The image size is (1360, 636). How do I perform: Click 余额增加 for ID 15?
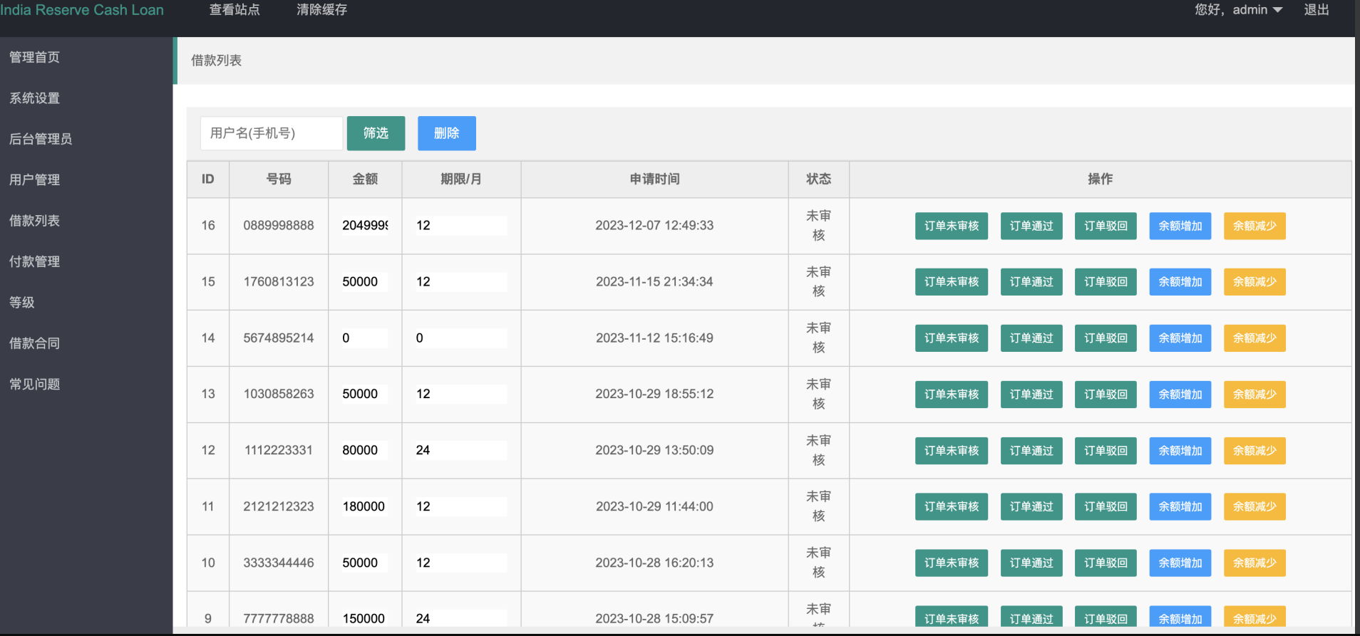tap(1180, 282)
